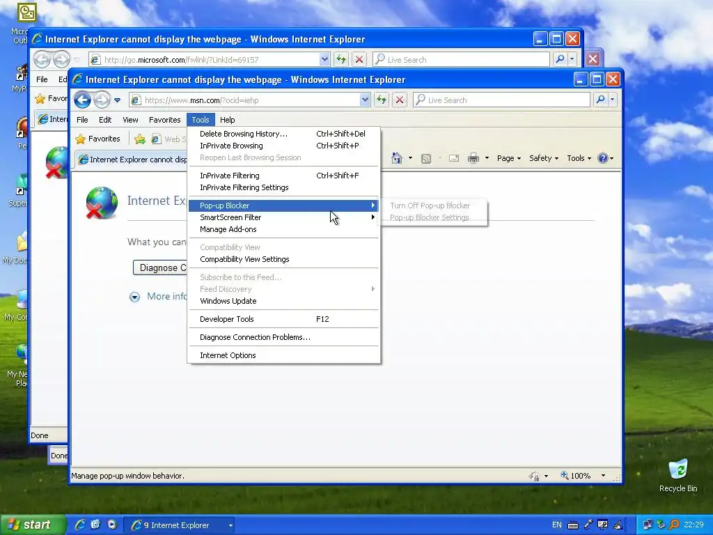
Task: Click Live Search box in front window
Action: (502, 100)
